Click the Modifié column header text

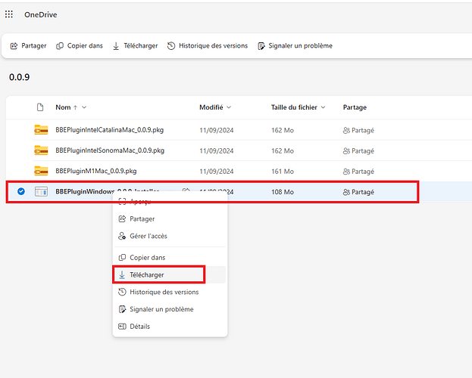click(211, 107)
